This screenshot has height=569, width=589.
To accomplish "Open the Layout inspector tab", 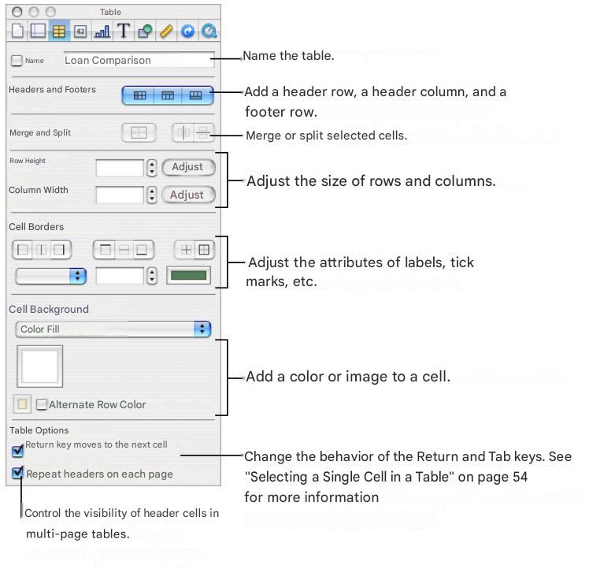I will pos(38,31).
